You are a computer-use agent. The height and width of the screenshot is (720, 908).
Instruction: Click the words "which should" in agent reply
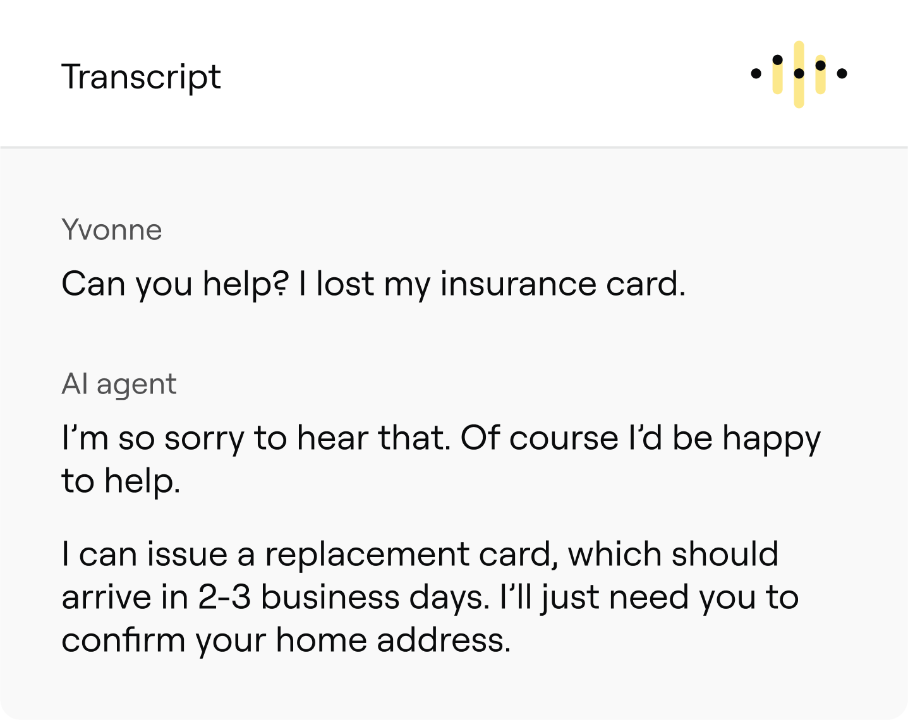(672, 554)
